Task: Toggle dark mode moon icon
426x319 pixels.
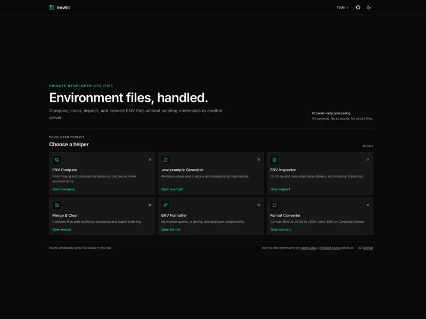Action: [368, 7]
